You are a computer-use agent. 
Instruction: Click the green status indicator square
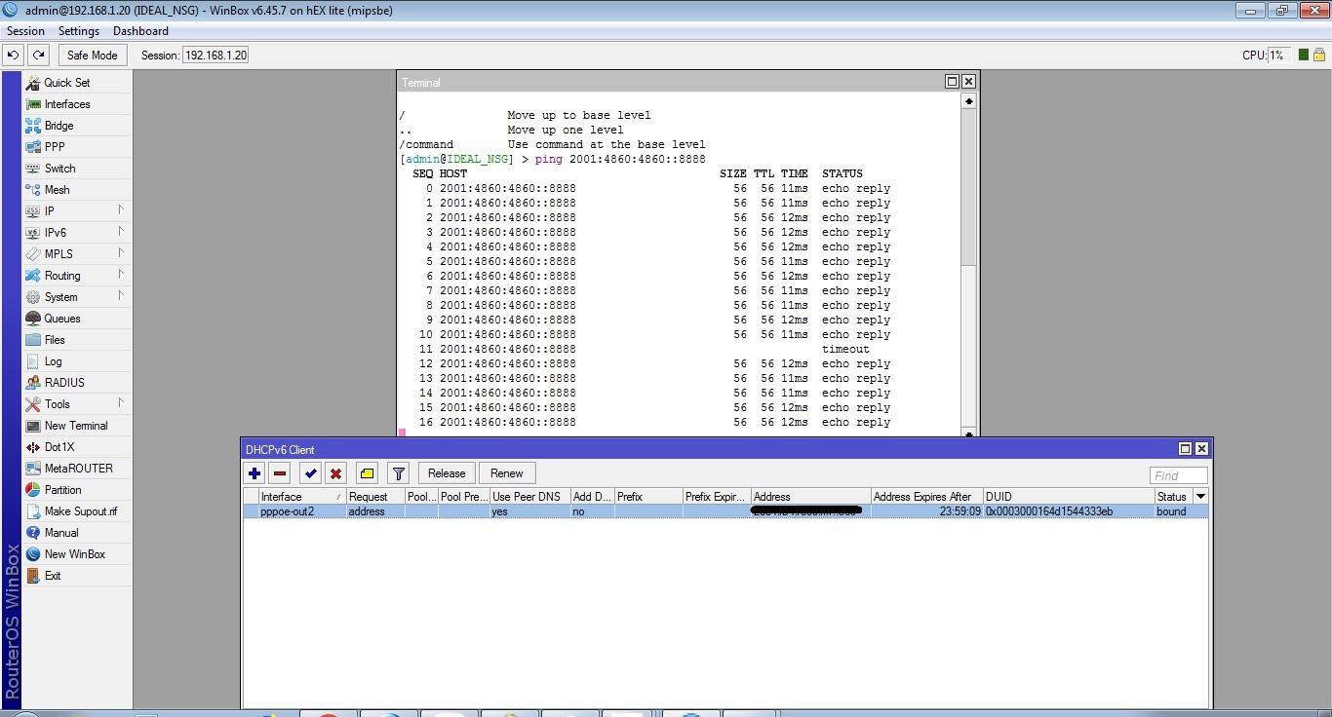tap(1304, 56)
